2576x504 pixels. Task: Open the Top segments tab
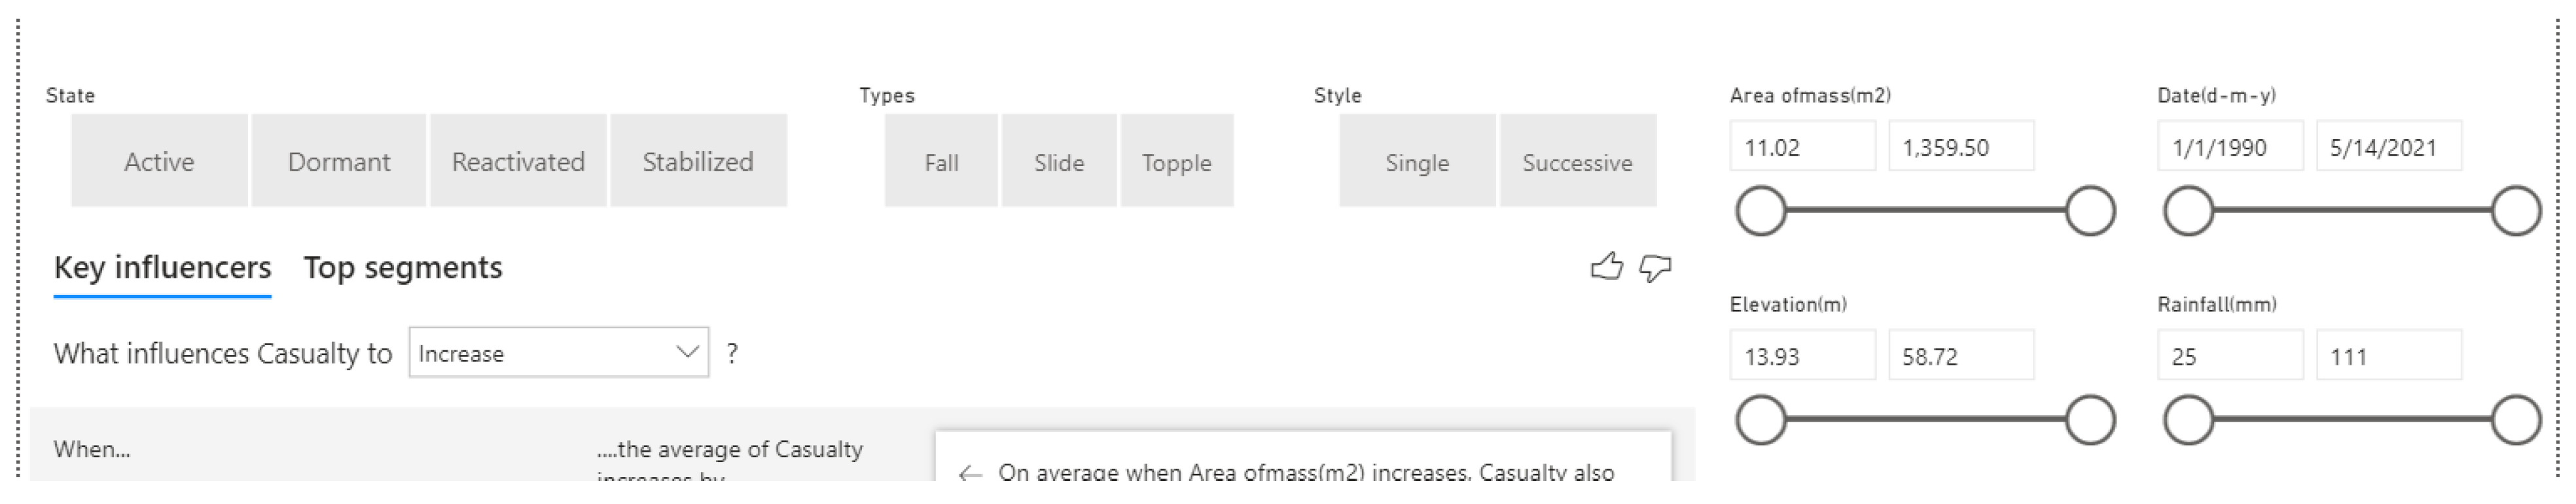pyautogui.click(x=403, y=267)
